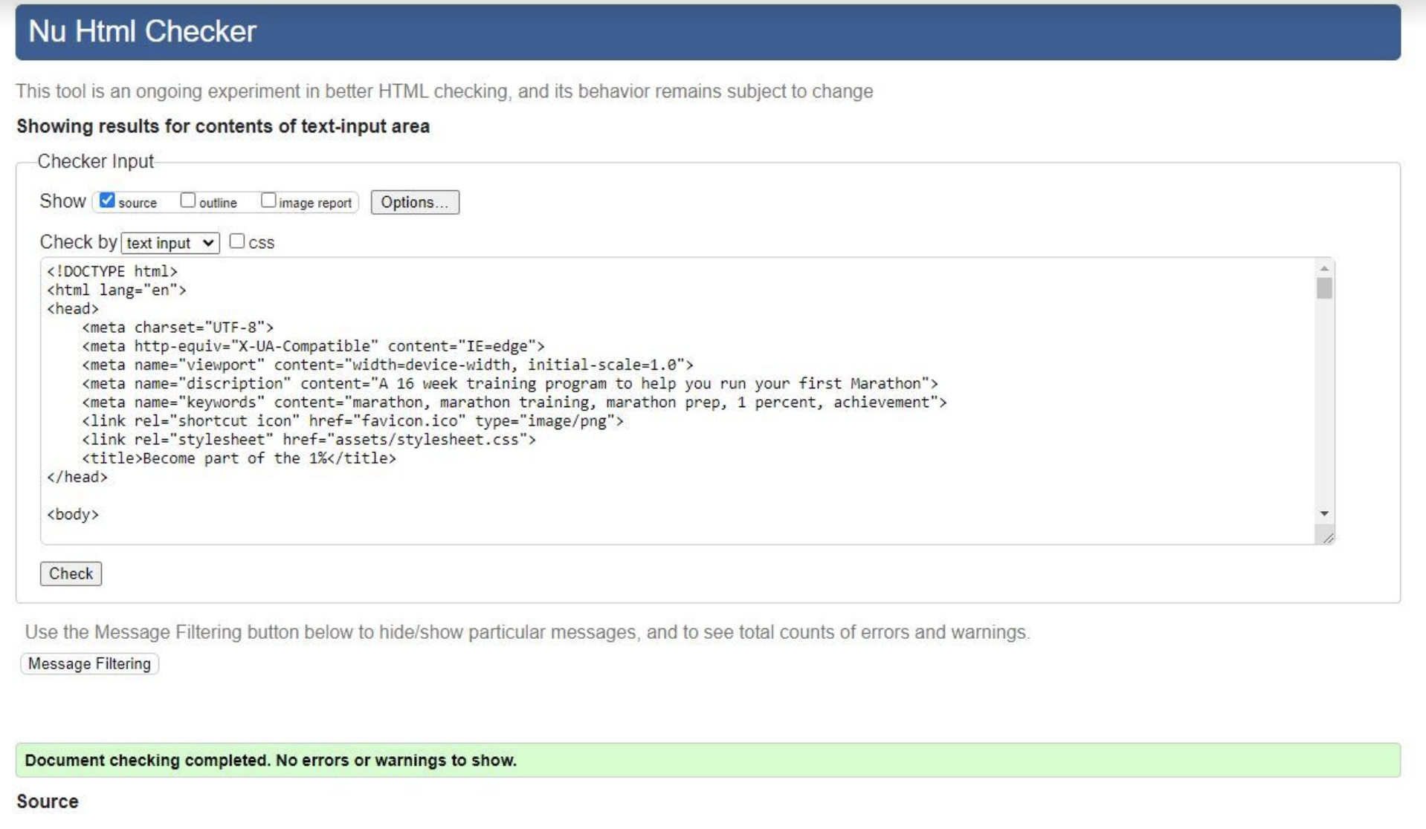Click the <!DOCTYPE html> line
Image resolution: width=1426 pixels, height=829 pixels.
112,271
